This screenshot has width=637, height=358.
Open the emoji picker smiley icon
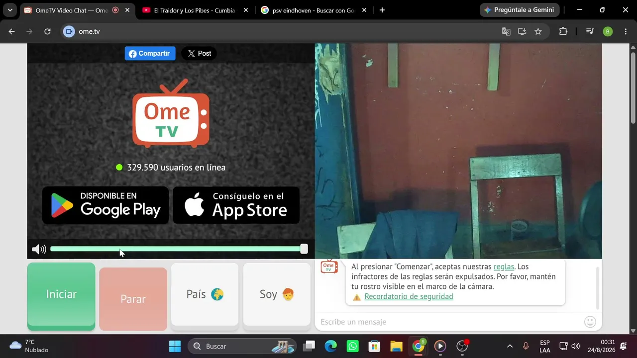(x=590, y=322)
